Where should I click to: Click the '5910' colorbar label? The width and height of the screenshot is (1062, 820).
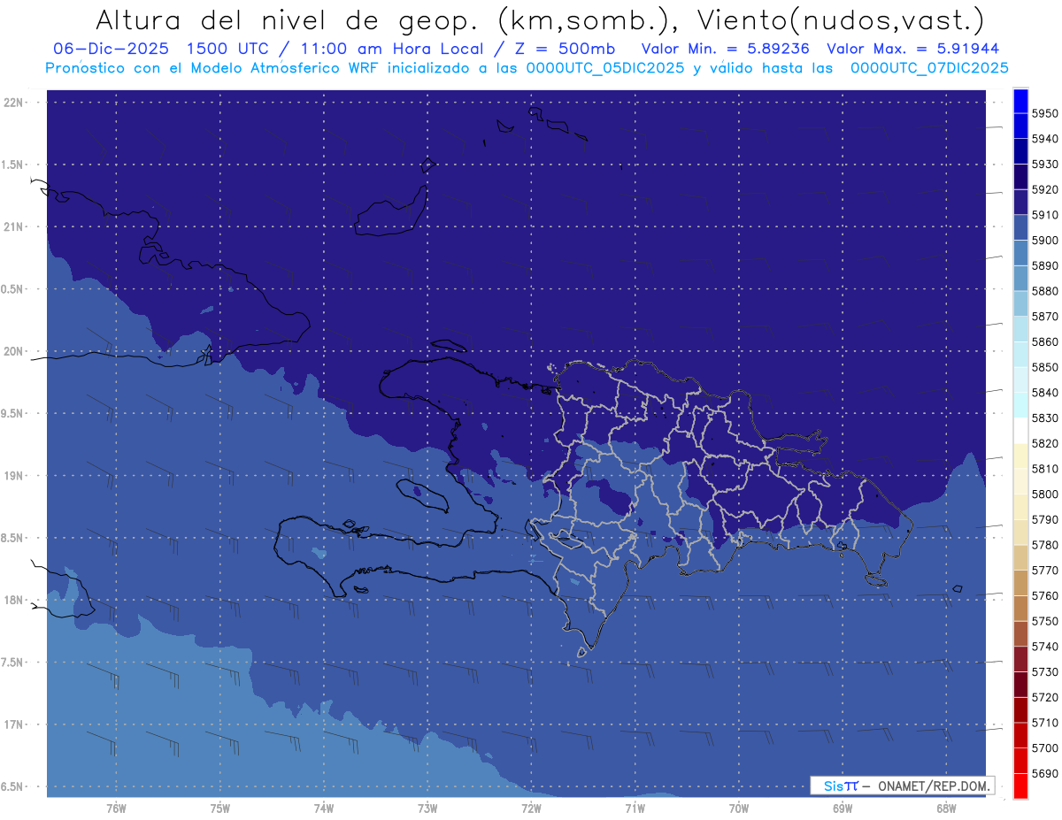point(1045,215)
